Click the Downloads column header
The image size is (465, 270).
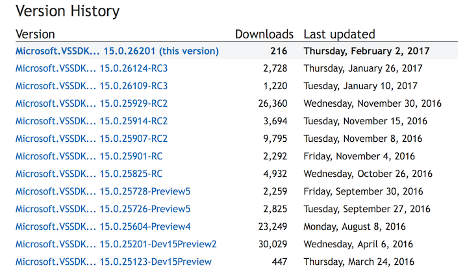pos(264,34)
